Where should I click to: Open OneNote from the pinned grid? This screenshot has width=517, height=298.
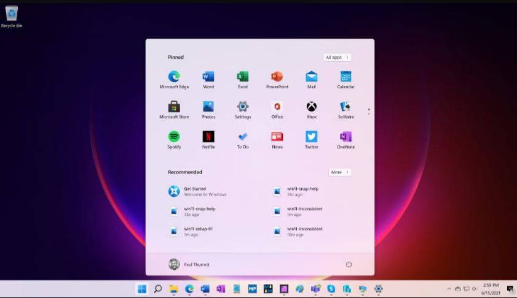pyautogui.click(x=345, y=140)
